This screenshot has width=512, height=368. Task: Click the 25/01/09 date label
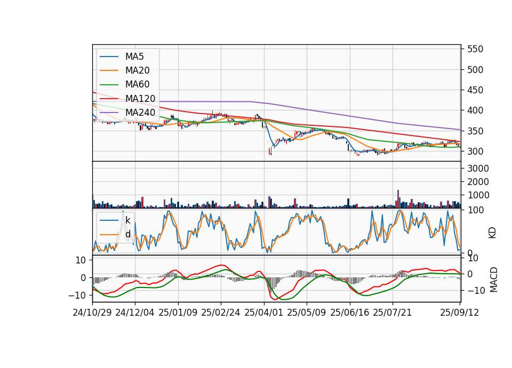coord(178,313)
